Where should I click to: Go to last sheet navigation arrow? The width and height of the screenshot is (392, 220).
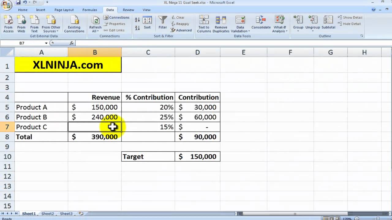[x=16, y=214]
